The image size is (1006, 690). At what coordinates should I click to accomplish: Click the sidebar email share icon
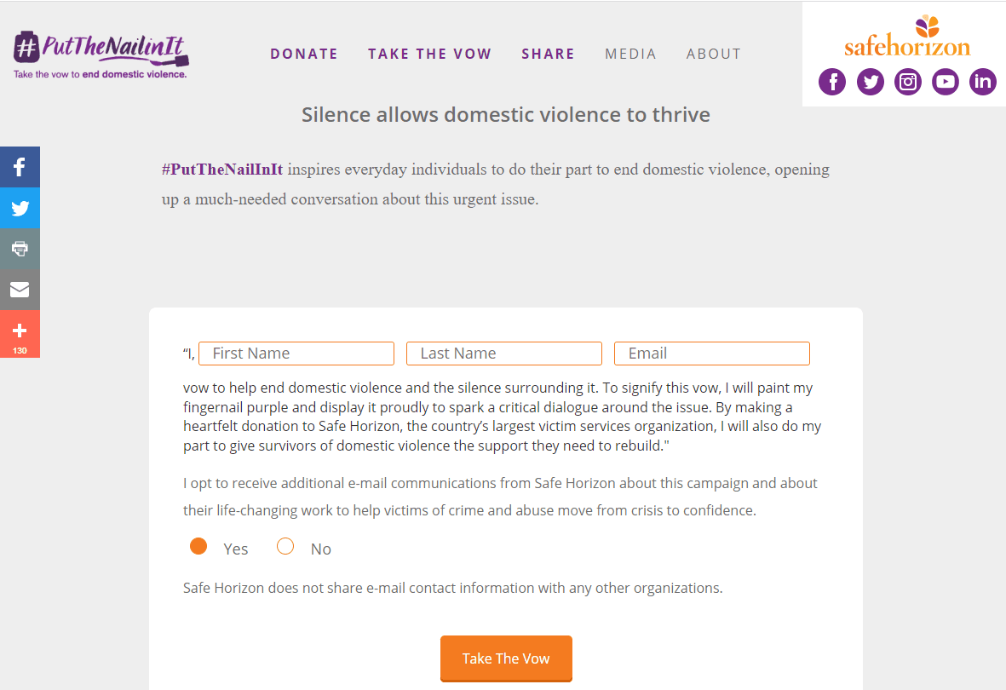tap(20, 290)
